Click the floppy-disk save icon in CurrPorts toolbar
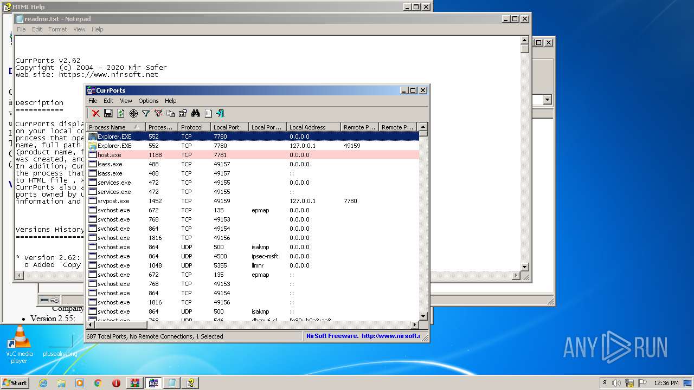Screen dimensions: 694x390 click(x=108, y=113)
